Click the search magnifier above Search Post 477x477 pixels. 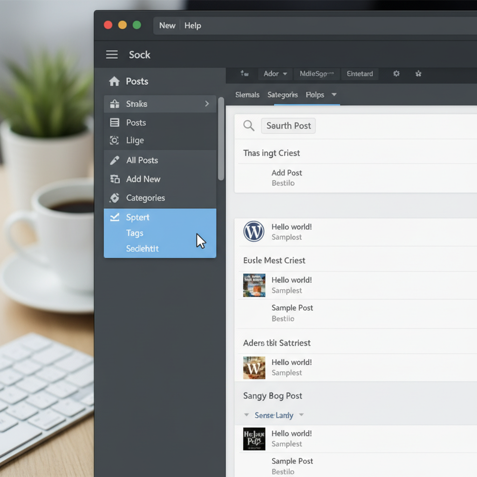(248, 125)
